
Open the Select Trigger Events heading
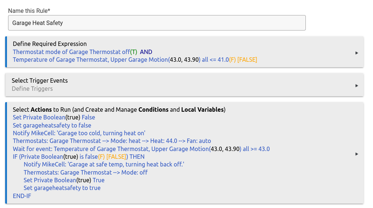40,80
